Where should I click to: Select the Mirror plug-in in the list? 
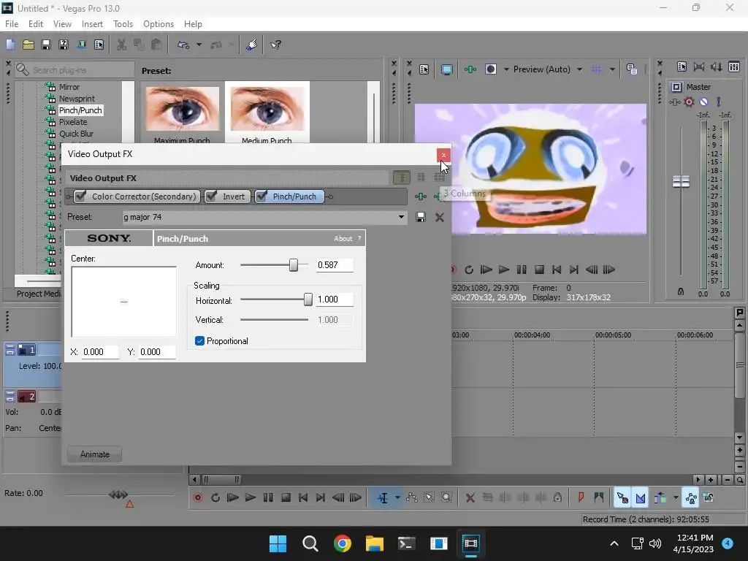click(x=69, y=87)
